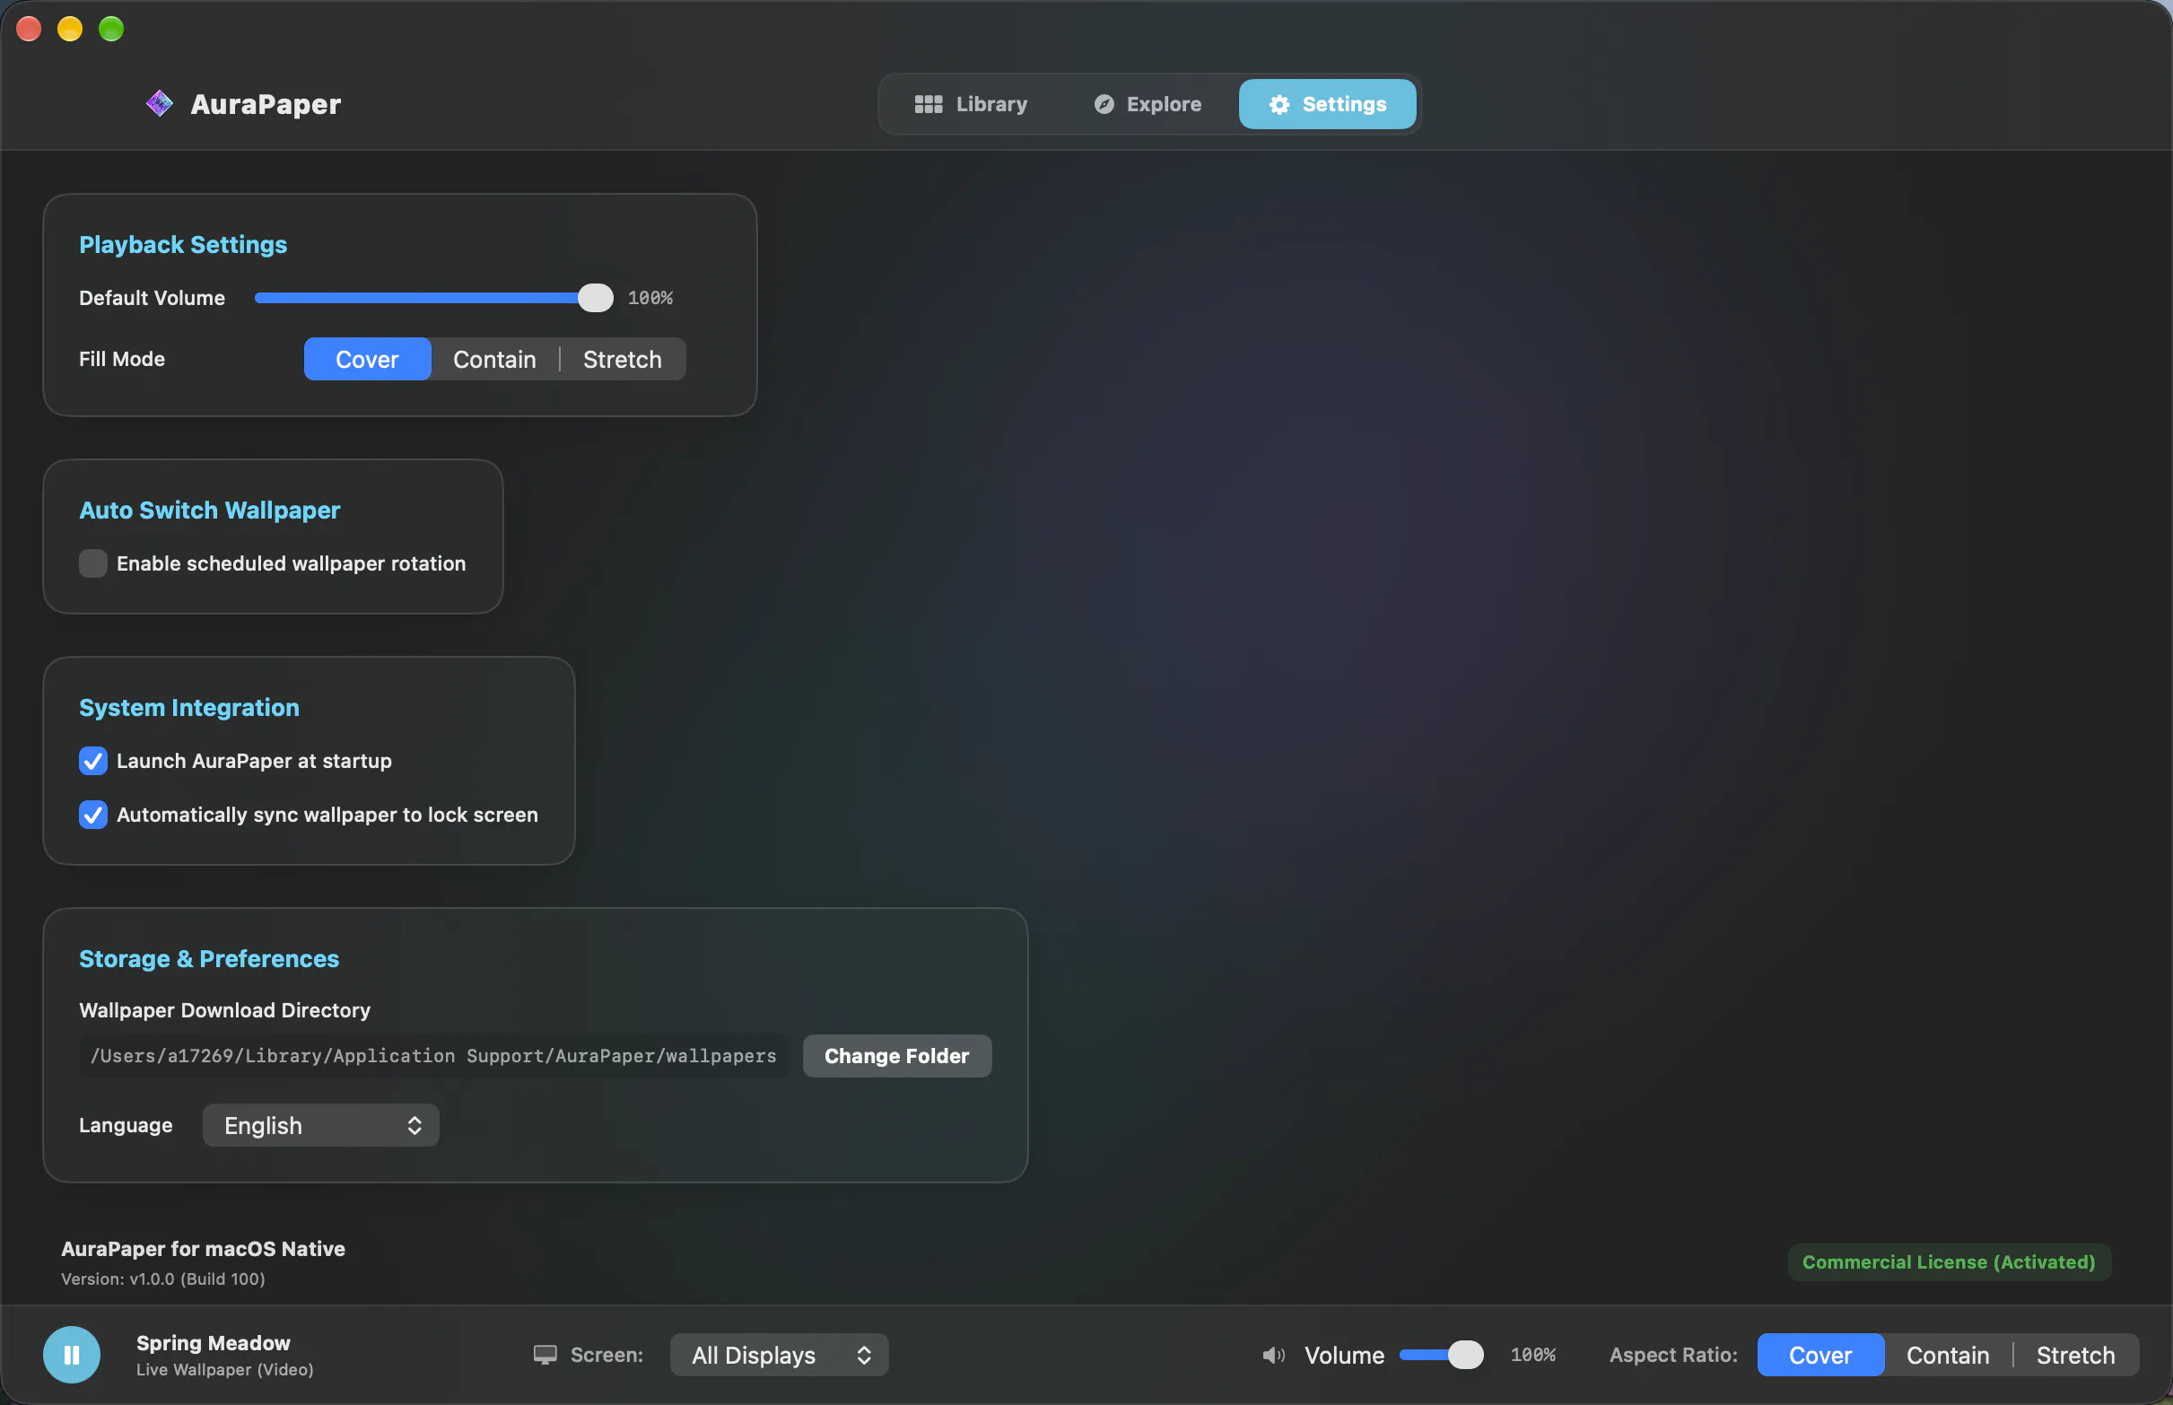Viewport: 2173px width, 1405px height.
Task: Click the Default Volume slider handle
Action: point(596,299)
